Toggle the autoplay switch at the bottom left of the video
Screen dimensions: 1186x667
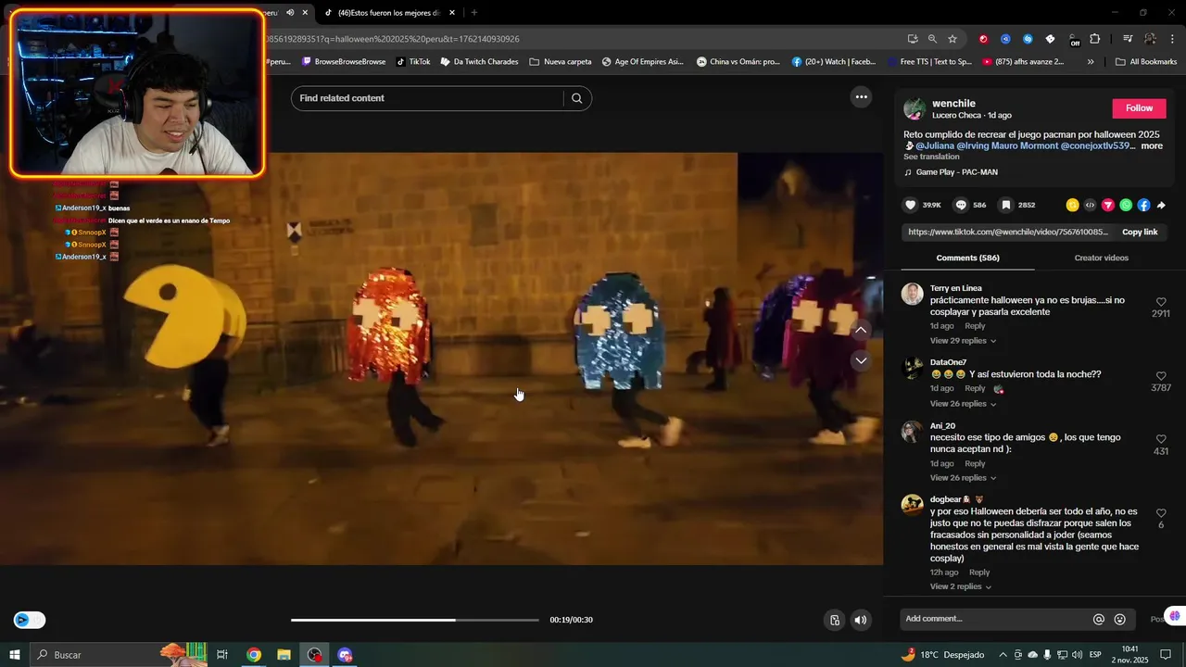(29, 620)
